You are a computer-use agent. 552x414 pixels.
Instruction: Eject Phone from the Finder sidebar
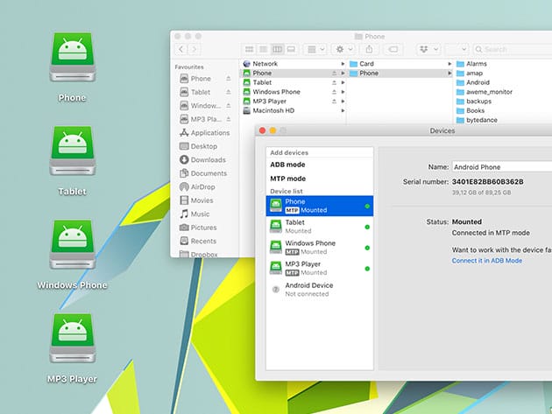229,79
